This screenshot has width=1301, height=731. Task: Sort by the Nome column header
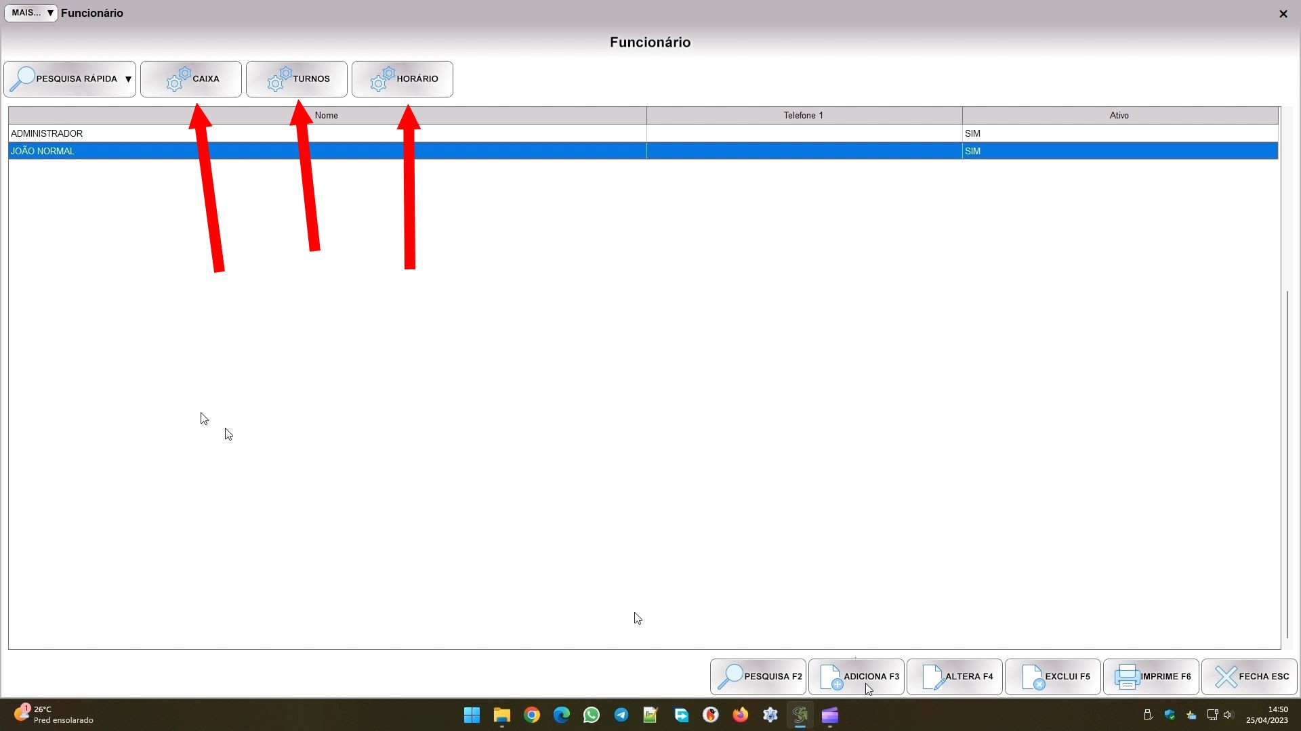(x=327, y=116)
